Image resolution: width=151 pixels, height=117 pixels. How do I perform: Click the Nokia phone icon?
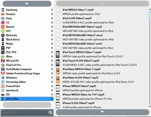point(3,44)
